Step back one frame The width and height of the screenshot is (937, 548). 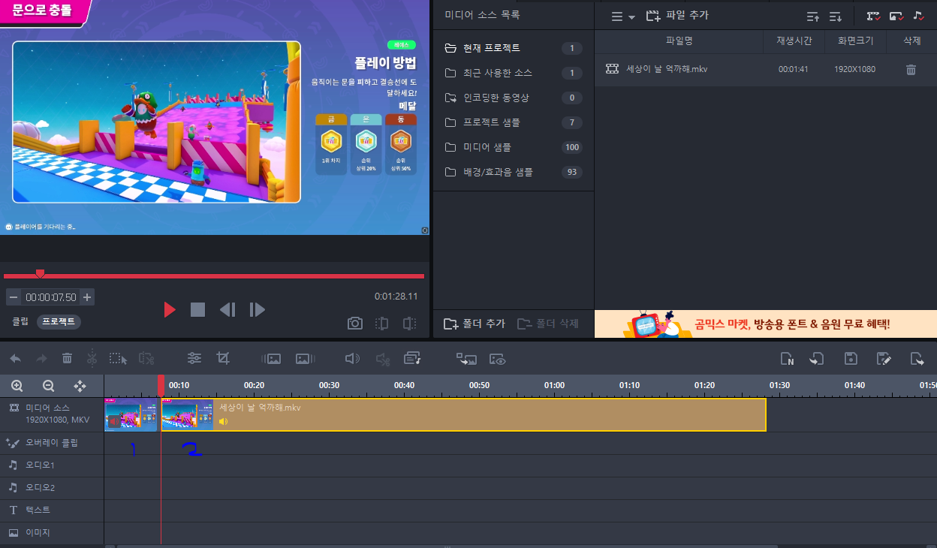227,309
